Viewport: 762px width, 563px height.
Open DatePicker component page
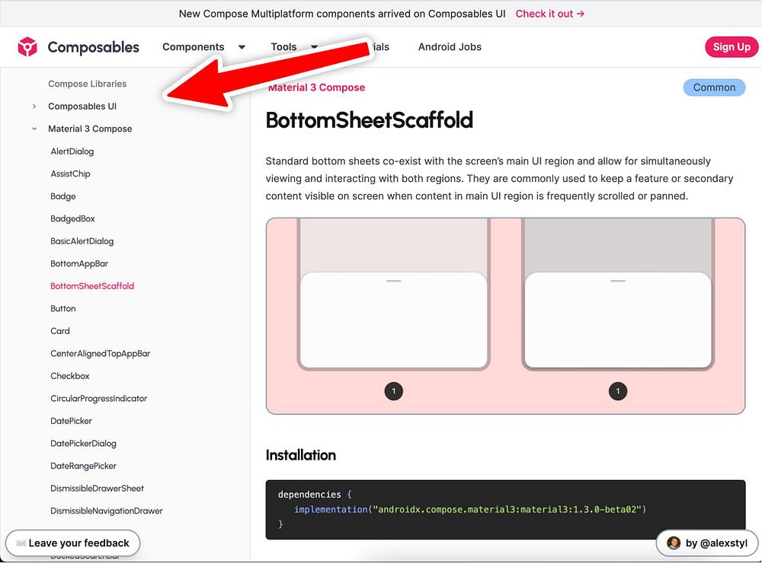tap(71, 421)
